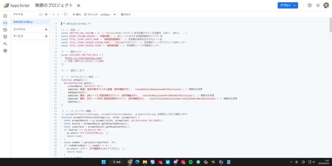This screenshot has height=166, width=332.
Task: Click the taskbar 検索 search box
Action: [x=117, y=162]
